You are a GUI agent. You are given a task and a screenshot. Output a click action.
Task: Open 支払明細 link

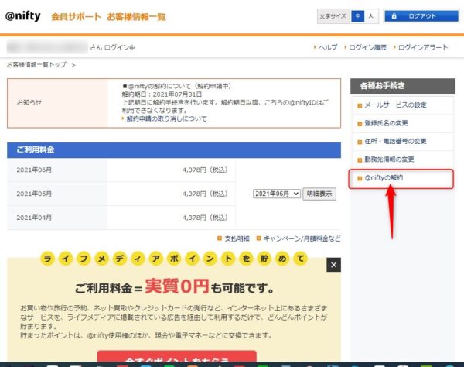[x=237, y=238]
